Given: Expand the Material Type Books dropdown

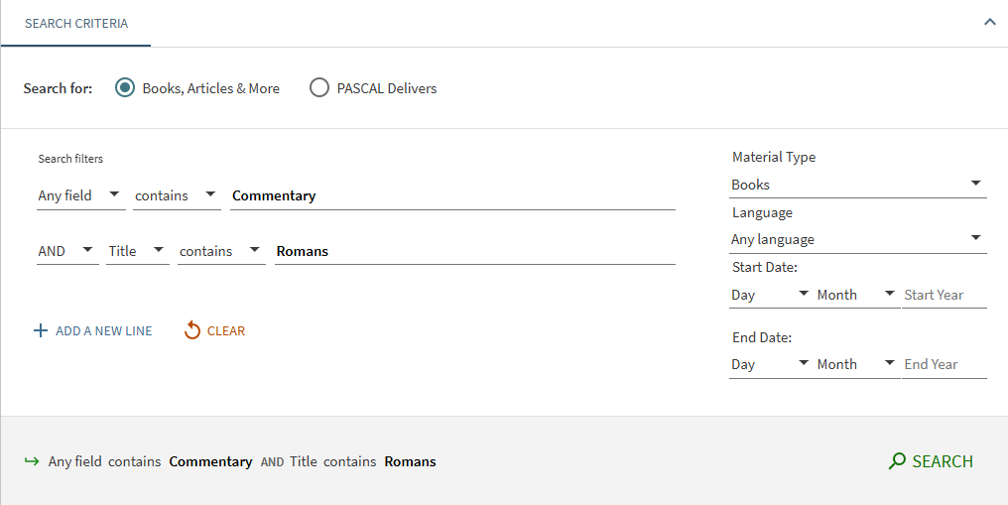Looking at the screenshot, I should [x=857, y=185].
